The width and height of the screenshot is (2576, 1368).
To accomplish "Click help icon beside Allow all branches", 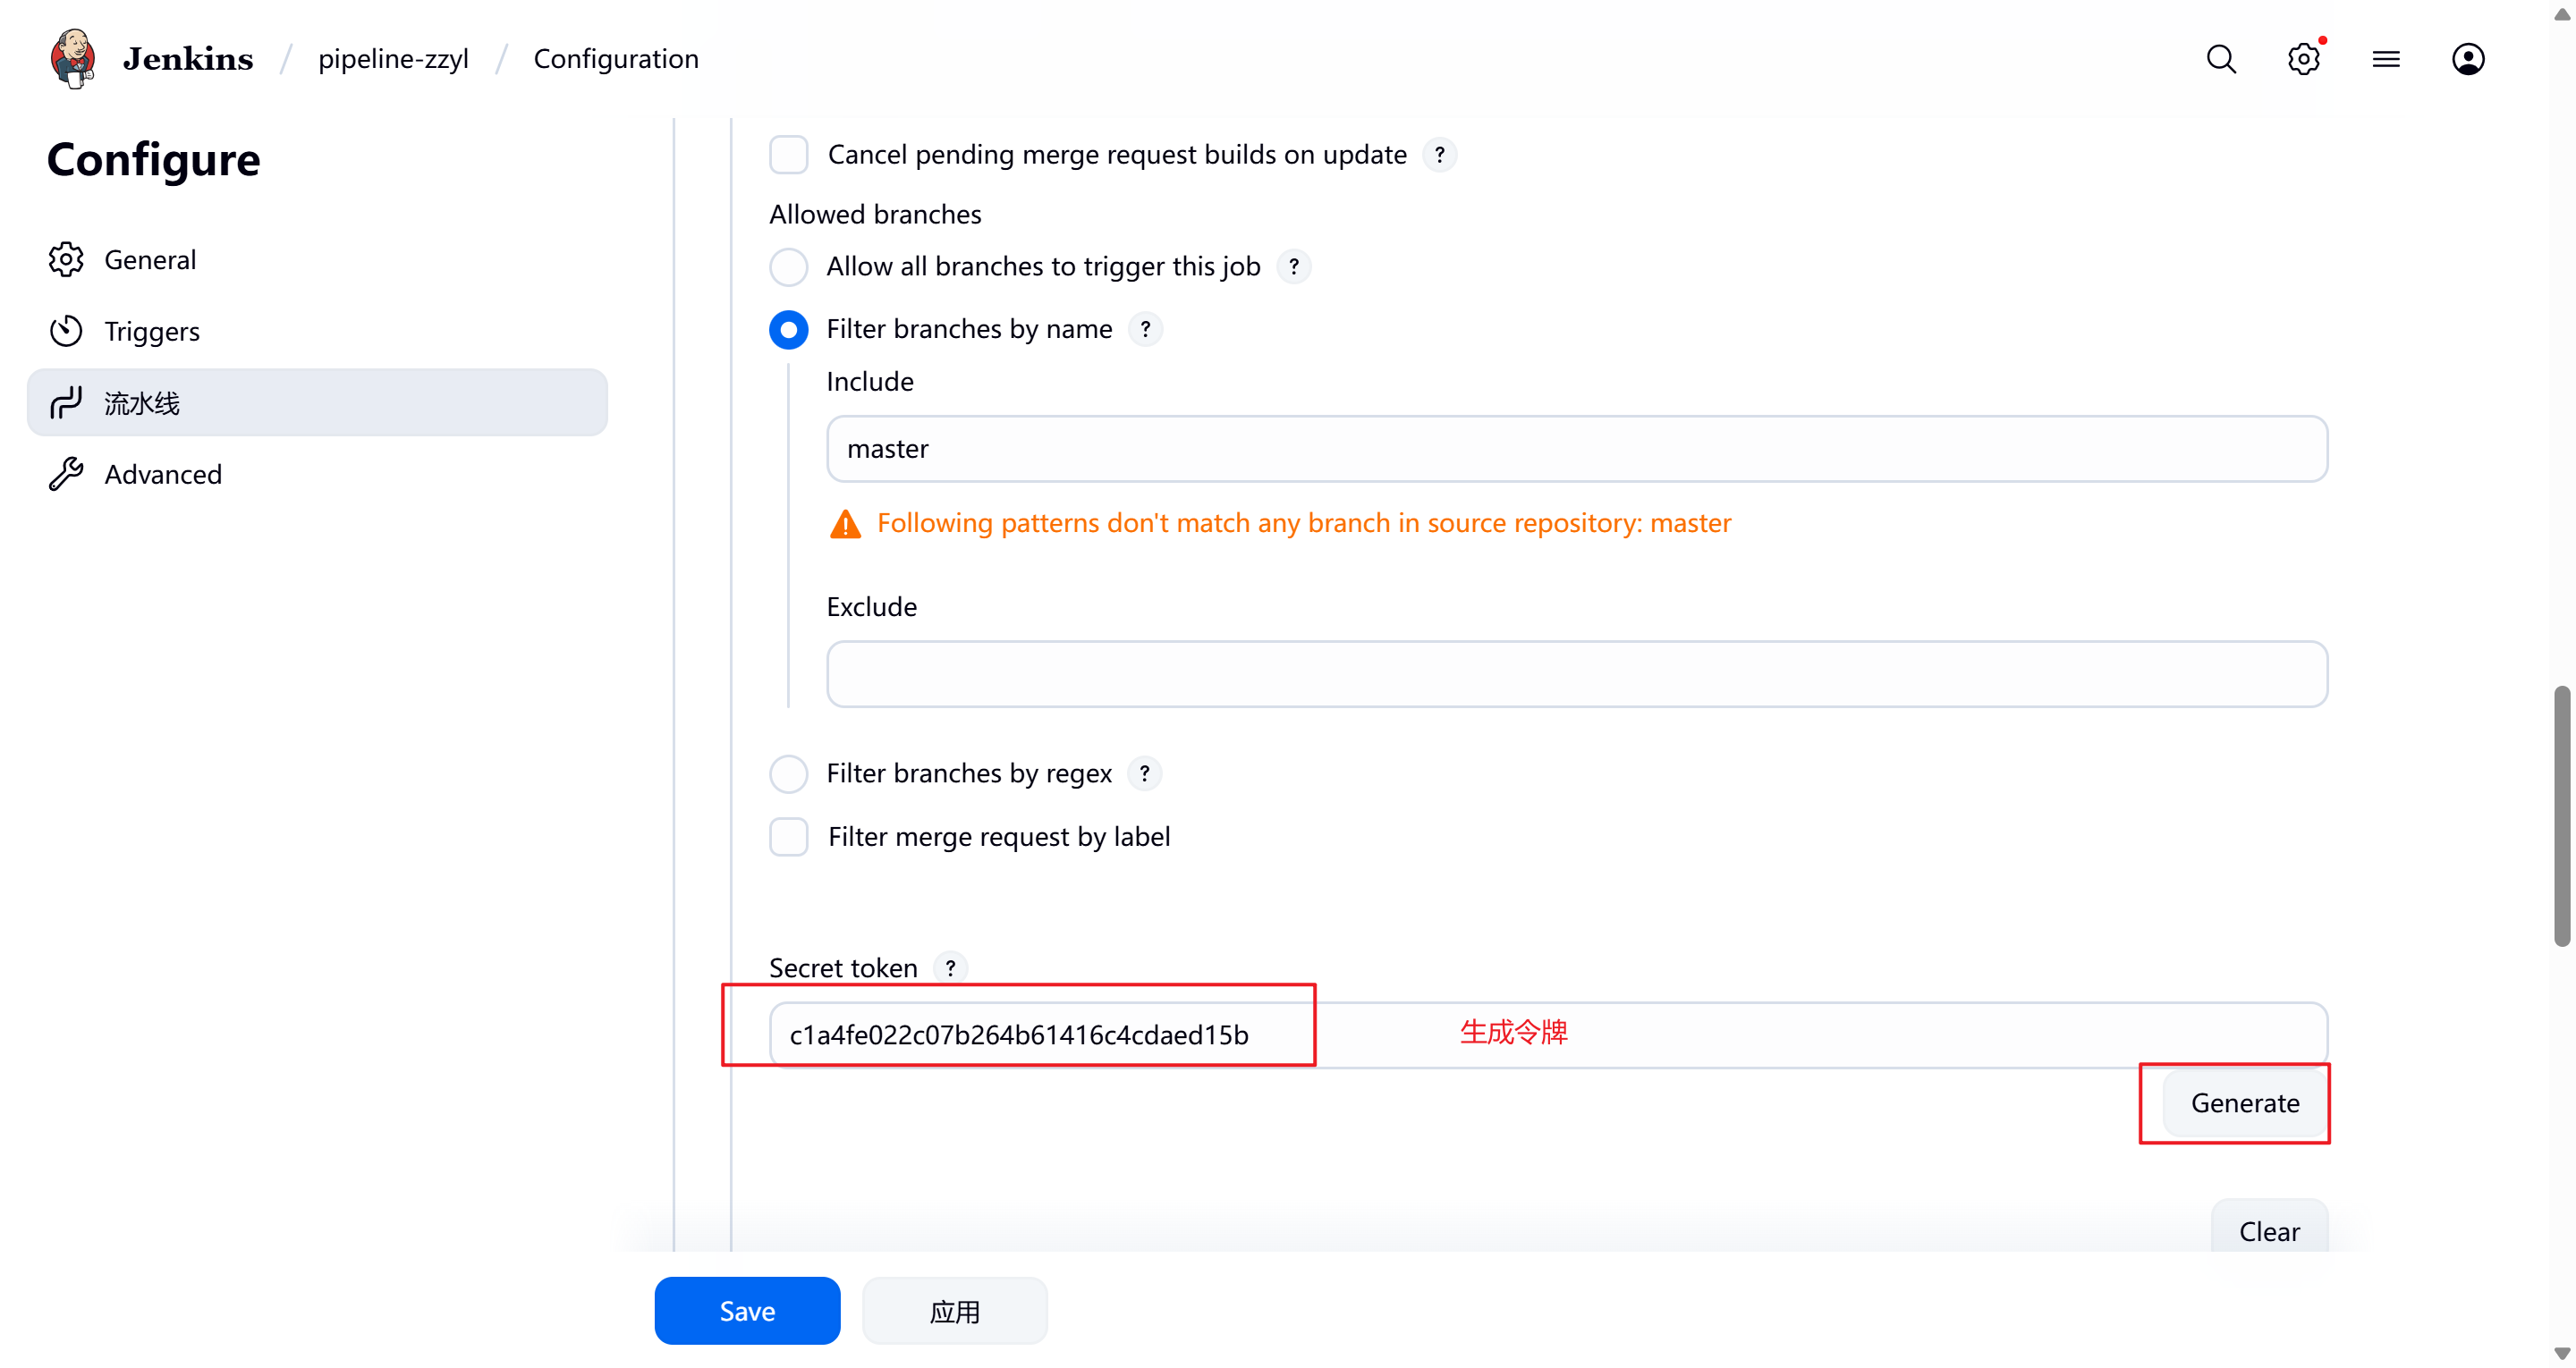I will pyautogui.click(x=1293, y=267).
